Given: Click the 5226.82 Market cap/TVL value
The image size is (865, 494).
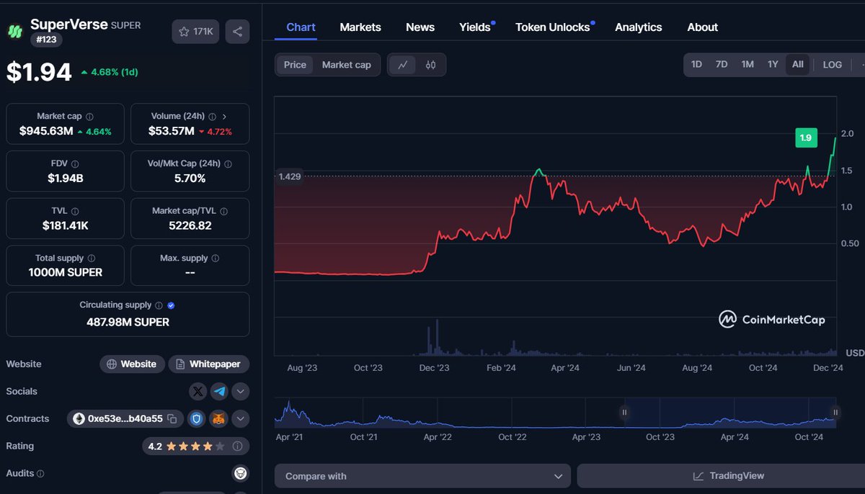Looking at the screenshot, I should 190,225.
